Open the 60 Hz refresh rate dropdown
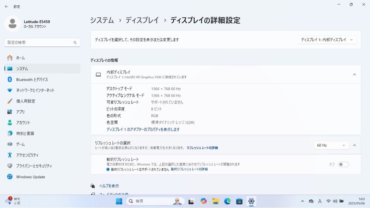This screenshot has width=370, height=208. (331, 145)
